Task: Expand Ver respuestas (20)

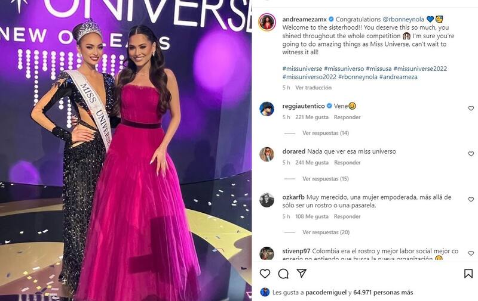Action: pyautogui.click(x=326, y=232)
